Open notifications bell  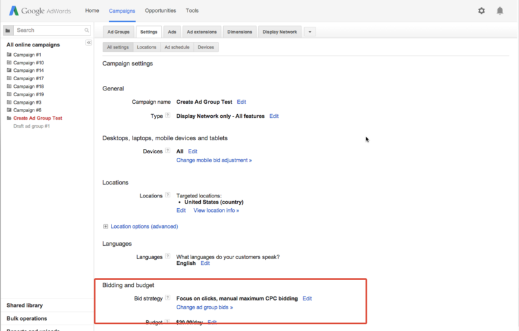point(500,11)
